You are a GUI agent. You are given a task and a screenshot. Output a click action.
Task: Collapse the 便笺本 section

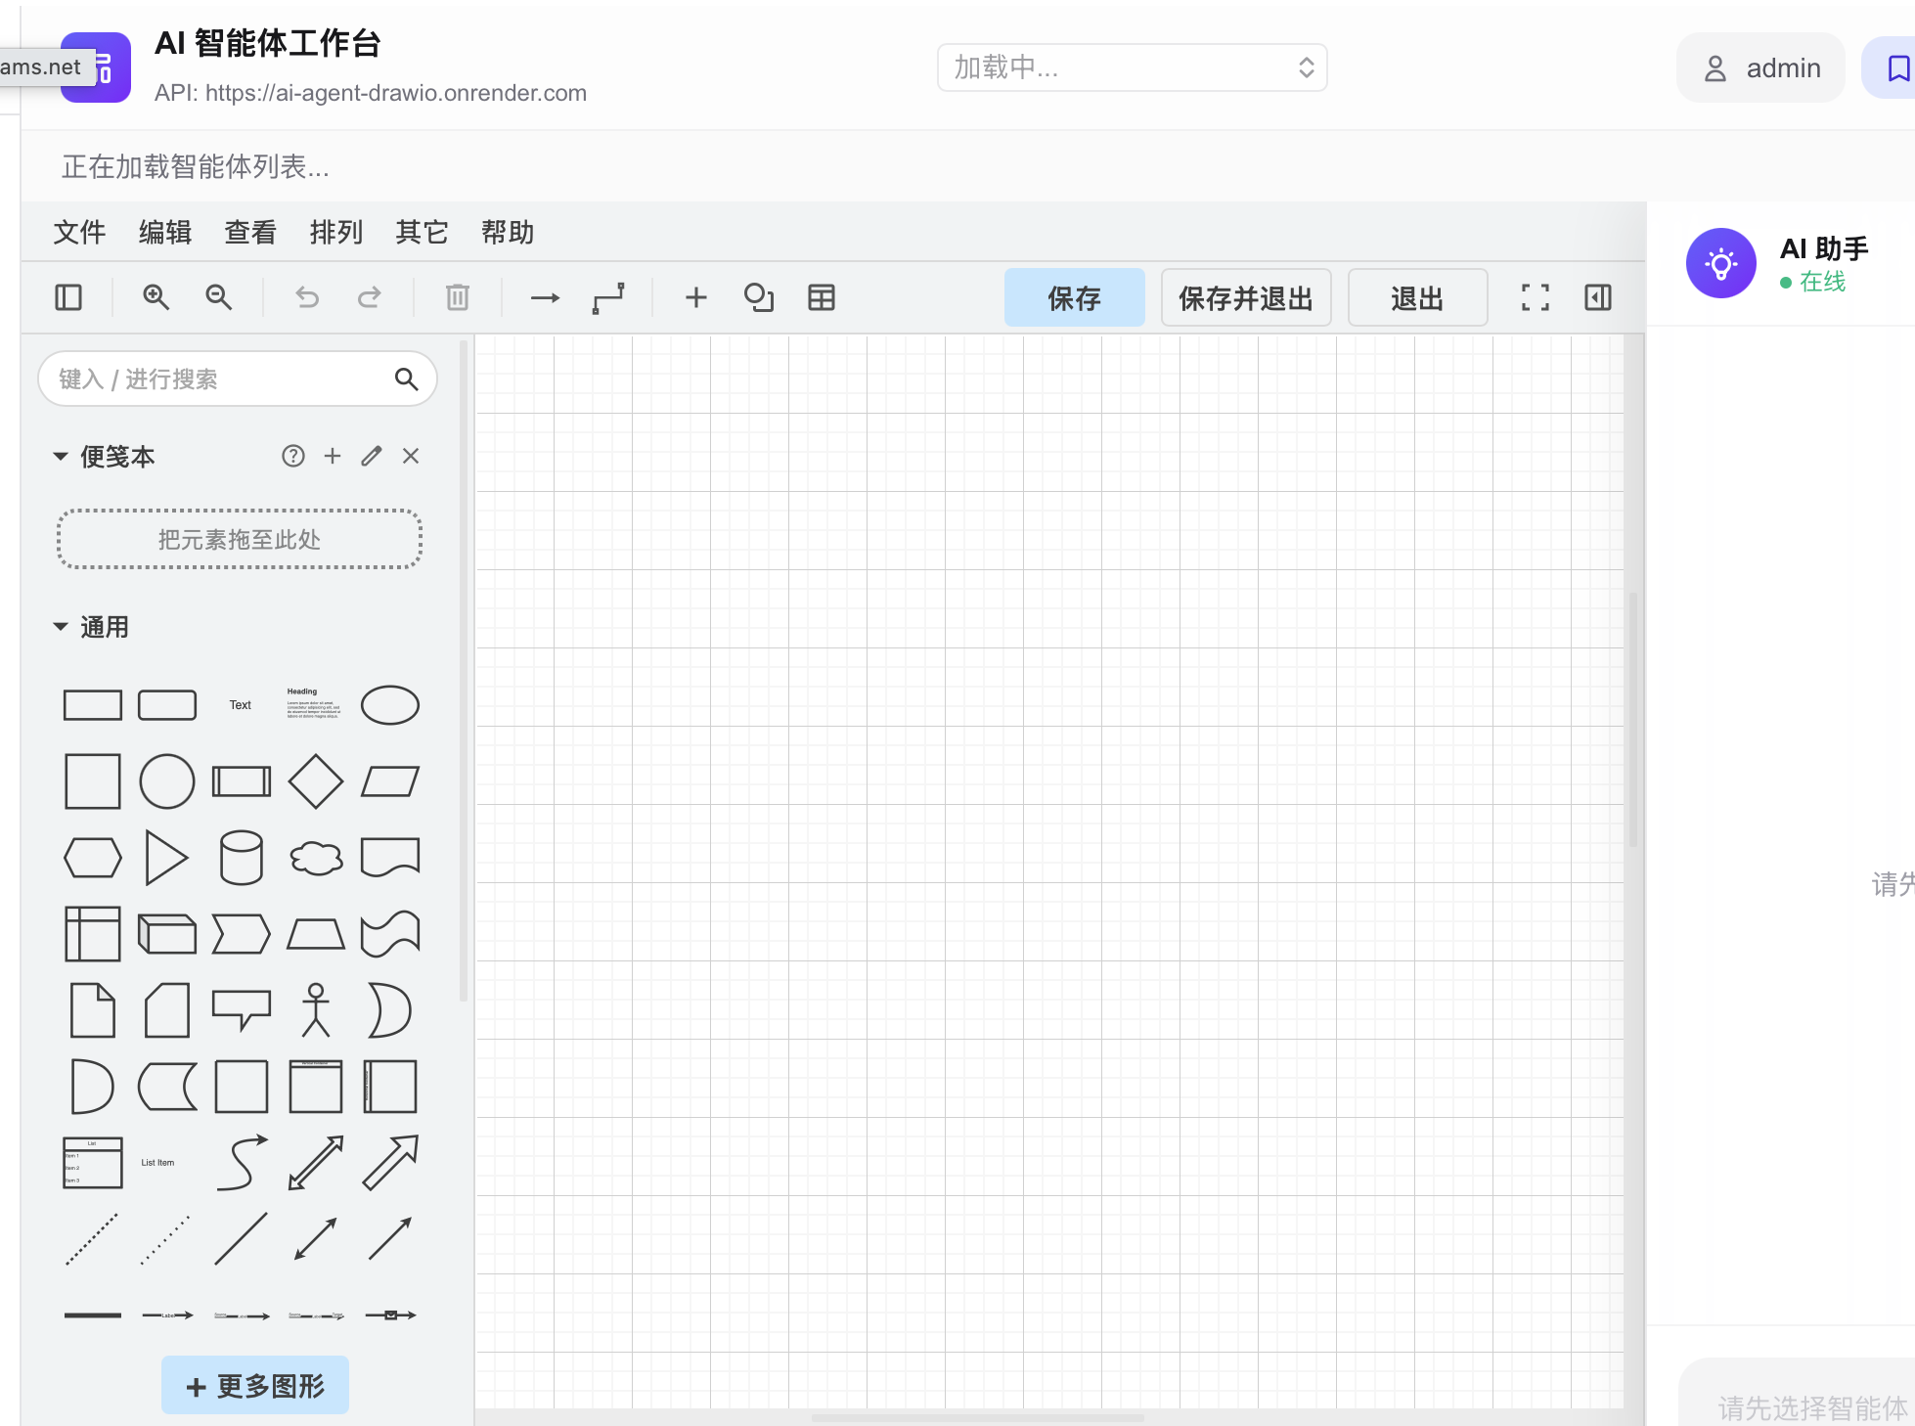61,457
